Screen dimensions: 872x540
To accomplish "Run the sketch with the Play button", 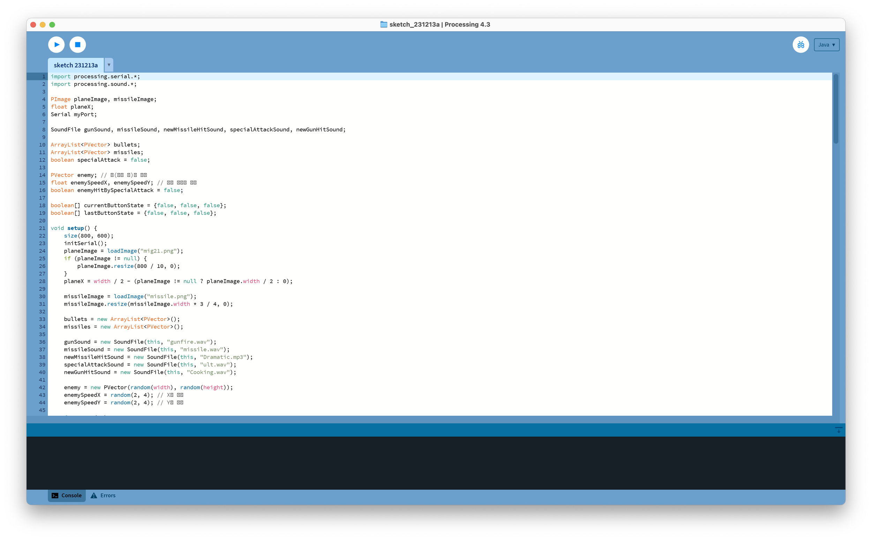I will click(57, 45).
